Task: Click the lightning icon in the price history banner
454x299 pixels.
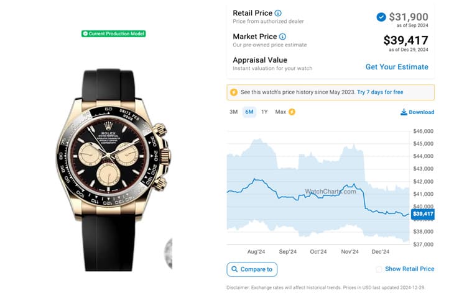Action: click(234, 92)
